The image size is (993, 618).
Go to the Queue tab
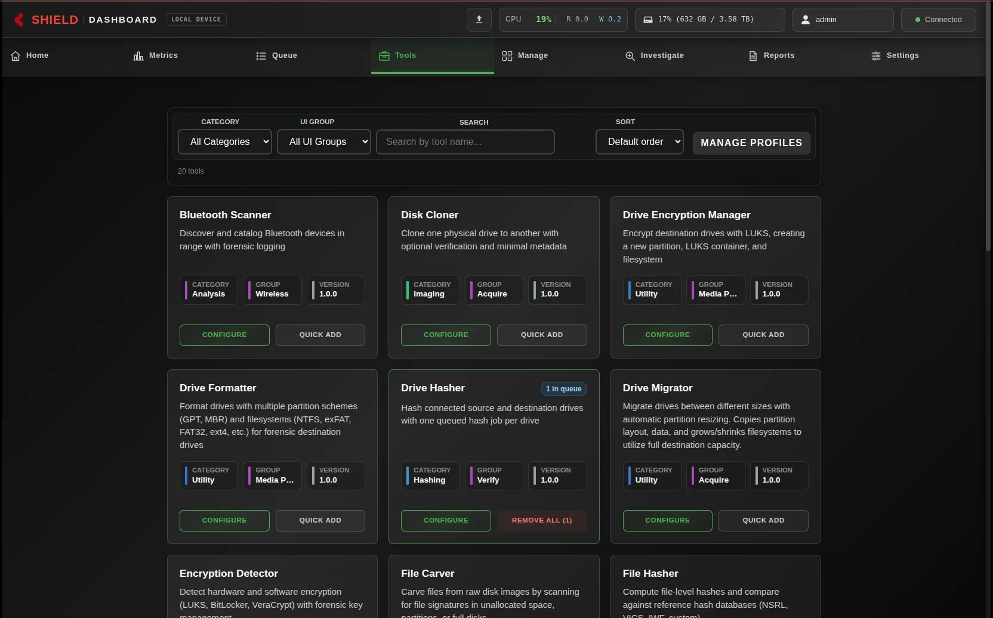coord(310,55)
